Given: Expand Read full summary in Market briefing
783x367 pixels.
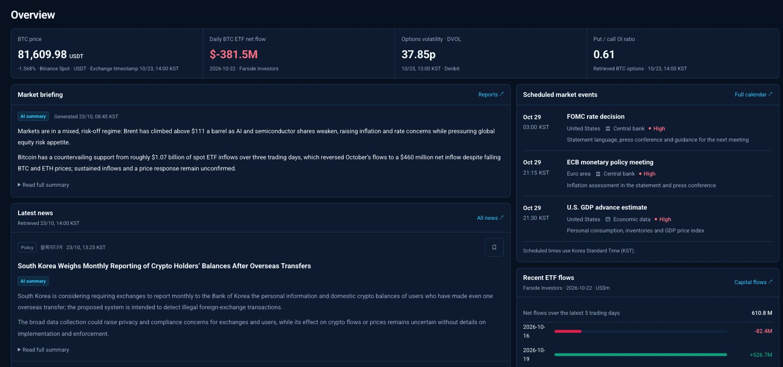Looking at the screenshot, I should (43, 185).
